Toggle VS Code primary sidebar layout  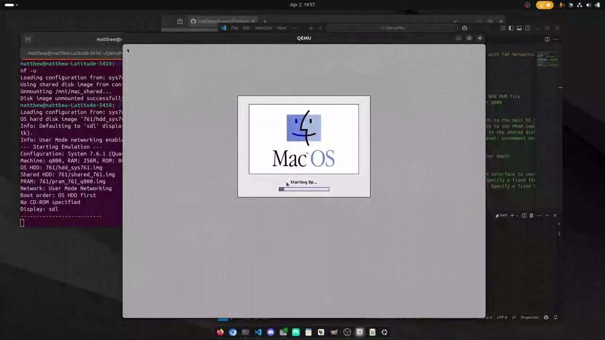click(511, 28)
